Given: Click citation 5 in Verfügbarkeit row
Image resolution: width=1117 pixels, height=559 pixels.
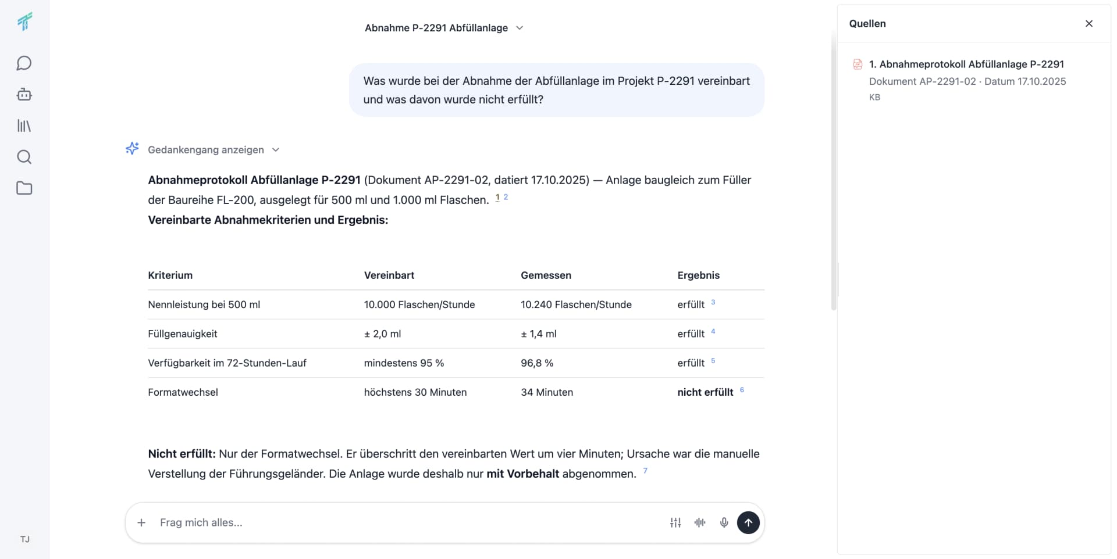Looking at the screenshot, I should click(713, 360).
